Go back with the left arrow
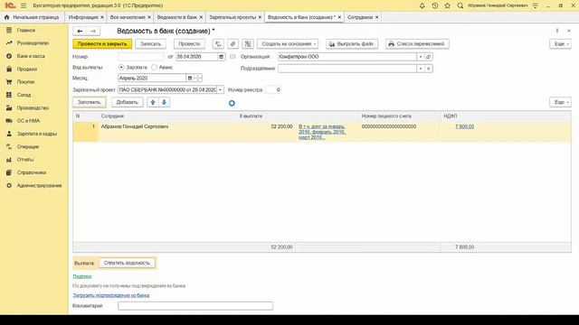This screenshot has width=579, height=325. [80, 31]
